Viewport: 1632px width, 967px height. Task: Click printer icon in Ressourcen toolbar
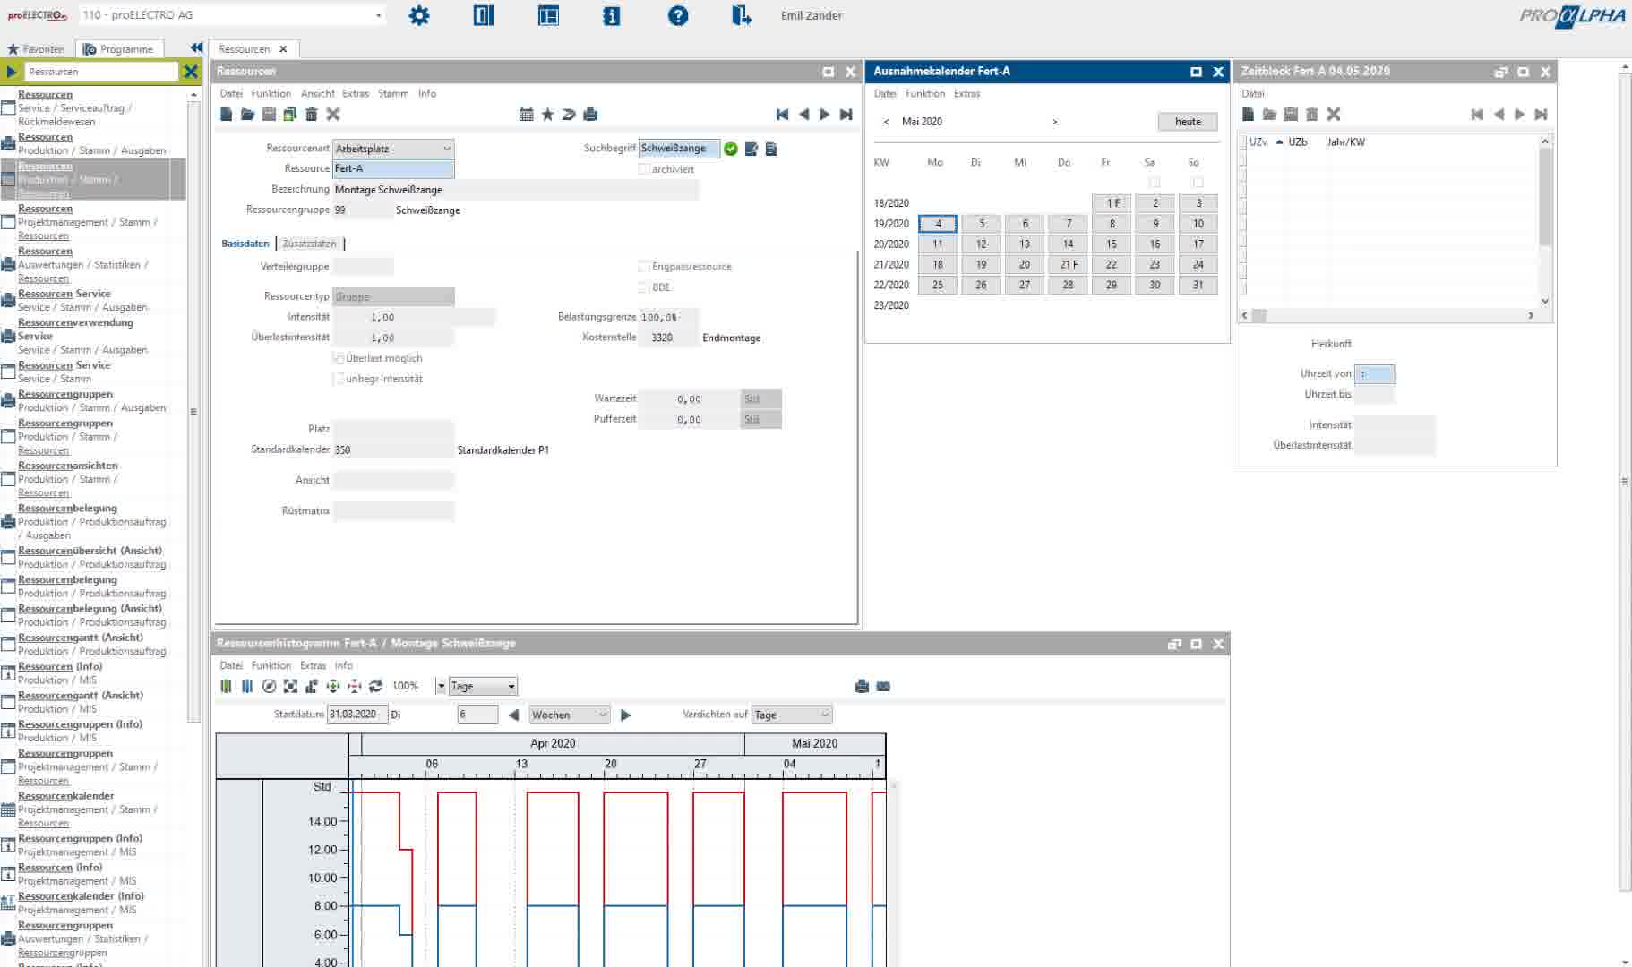pyautogui.click(x=590, y=115)
